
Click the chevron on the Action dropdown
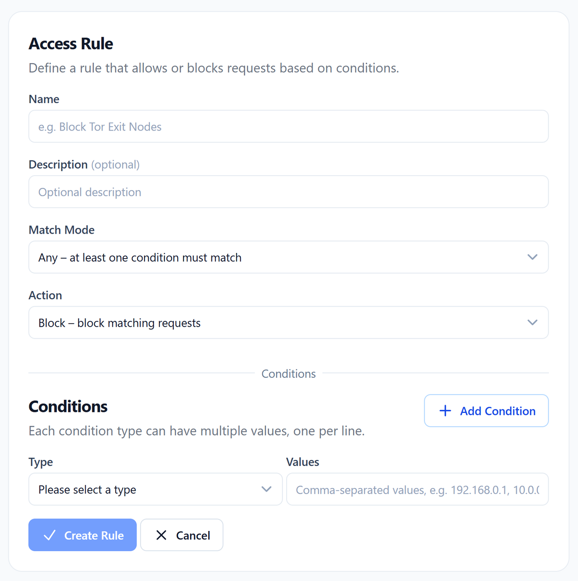pyautogui.click(x=532, y=322)
